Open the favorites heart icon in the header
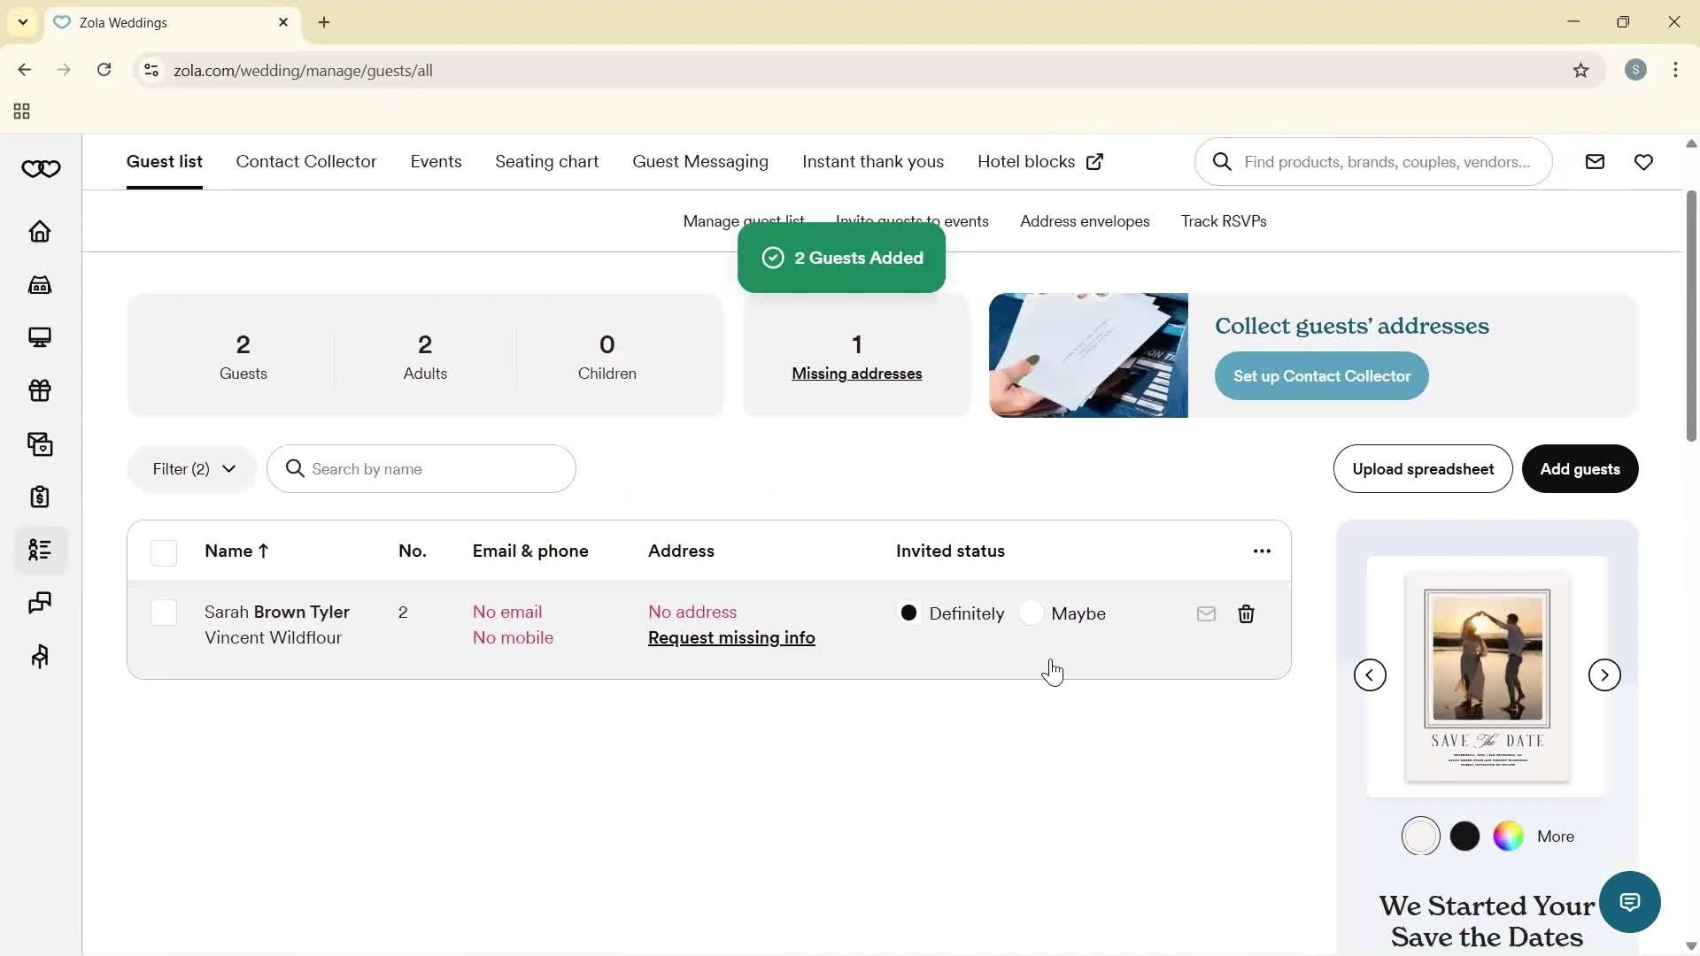This screenshot has height=956, width=1700. [x=1643, y=162]
